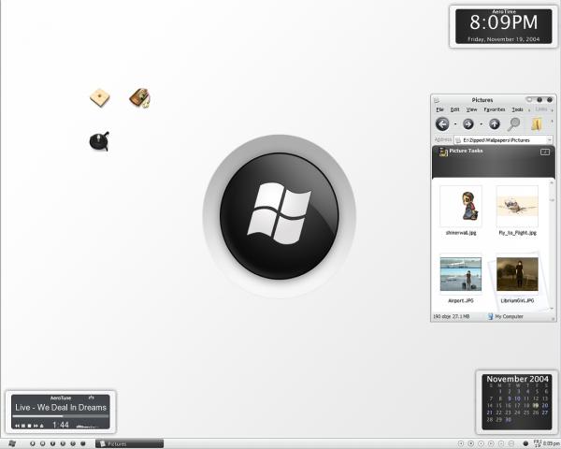Click sixth quick-launch icon on taskbar
Viewport: 561px width, 449px height.
pyautogui.click(x=82, y=443)
